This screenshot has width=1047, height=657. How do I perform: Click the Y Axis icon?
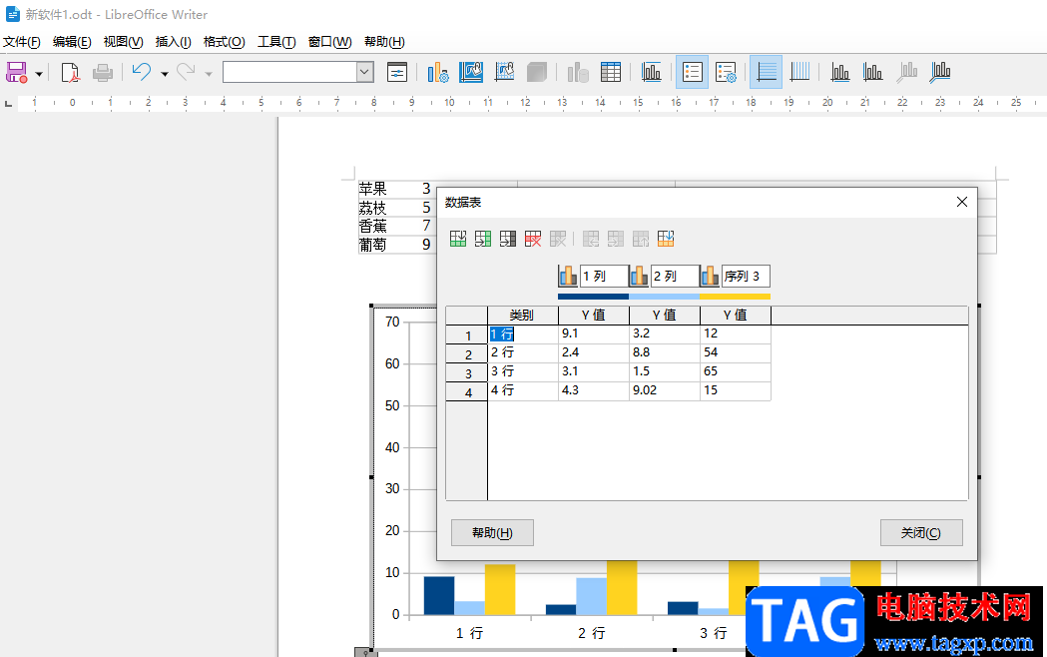pyautogui.click(x=872, y=72)
